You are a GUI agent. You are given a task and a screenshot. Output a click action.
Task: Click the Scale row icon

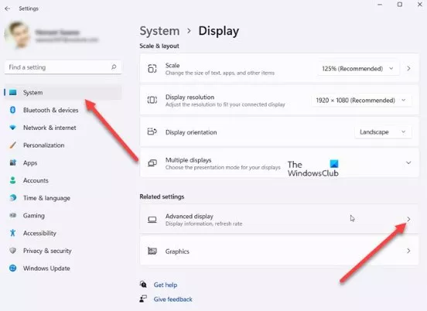(x=152, y=68)
